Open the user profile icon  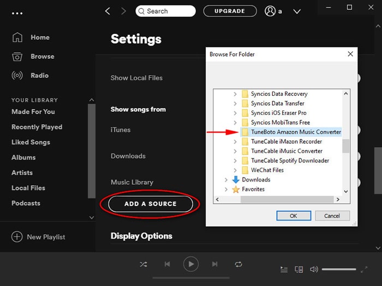270,11
